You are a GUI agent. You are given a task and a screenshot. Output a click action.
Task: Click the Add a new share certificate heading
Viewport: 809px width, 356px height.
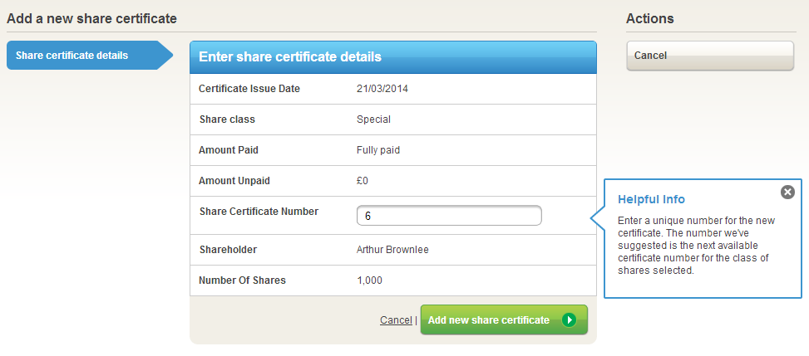[x=91, y=18]
